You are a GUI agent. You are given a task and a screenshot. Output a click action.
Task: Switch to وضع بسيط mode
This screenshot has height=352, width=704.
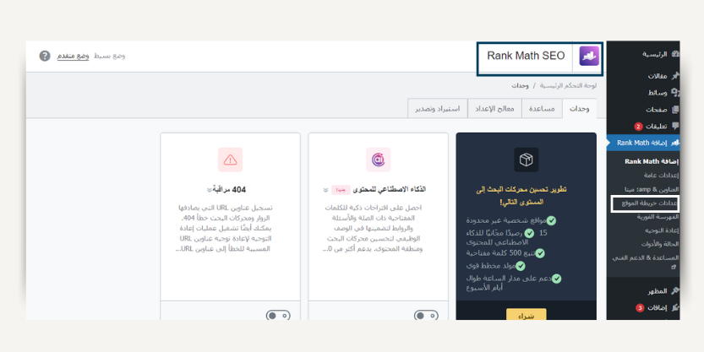[x=110, y=56]
